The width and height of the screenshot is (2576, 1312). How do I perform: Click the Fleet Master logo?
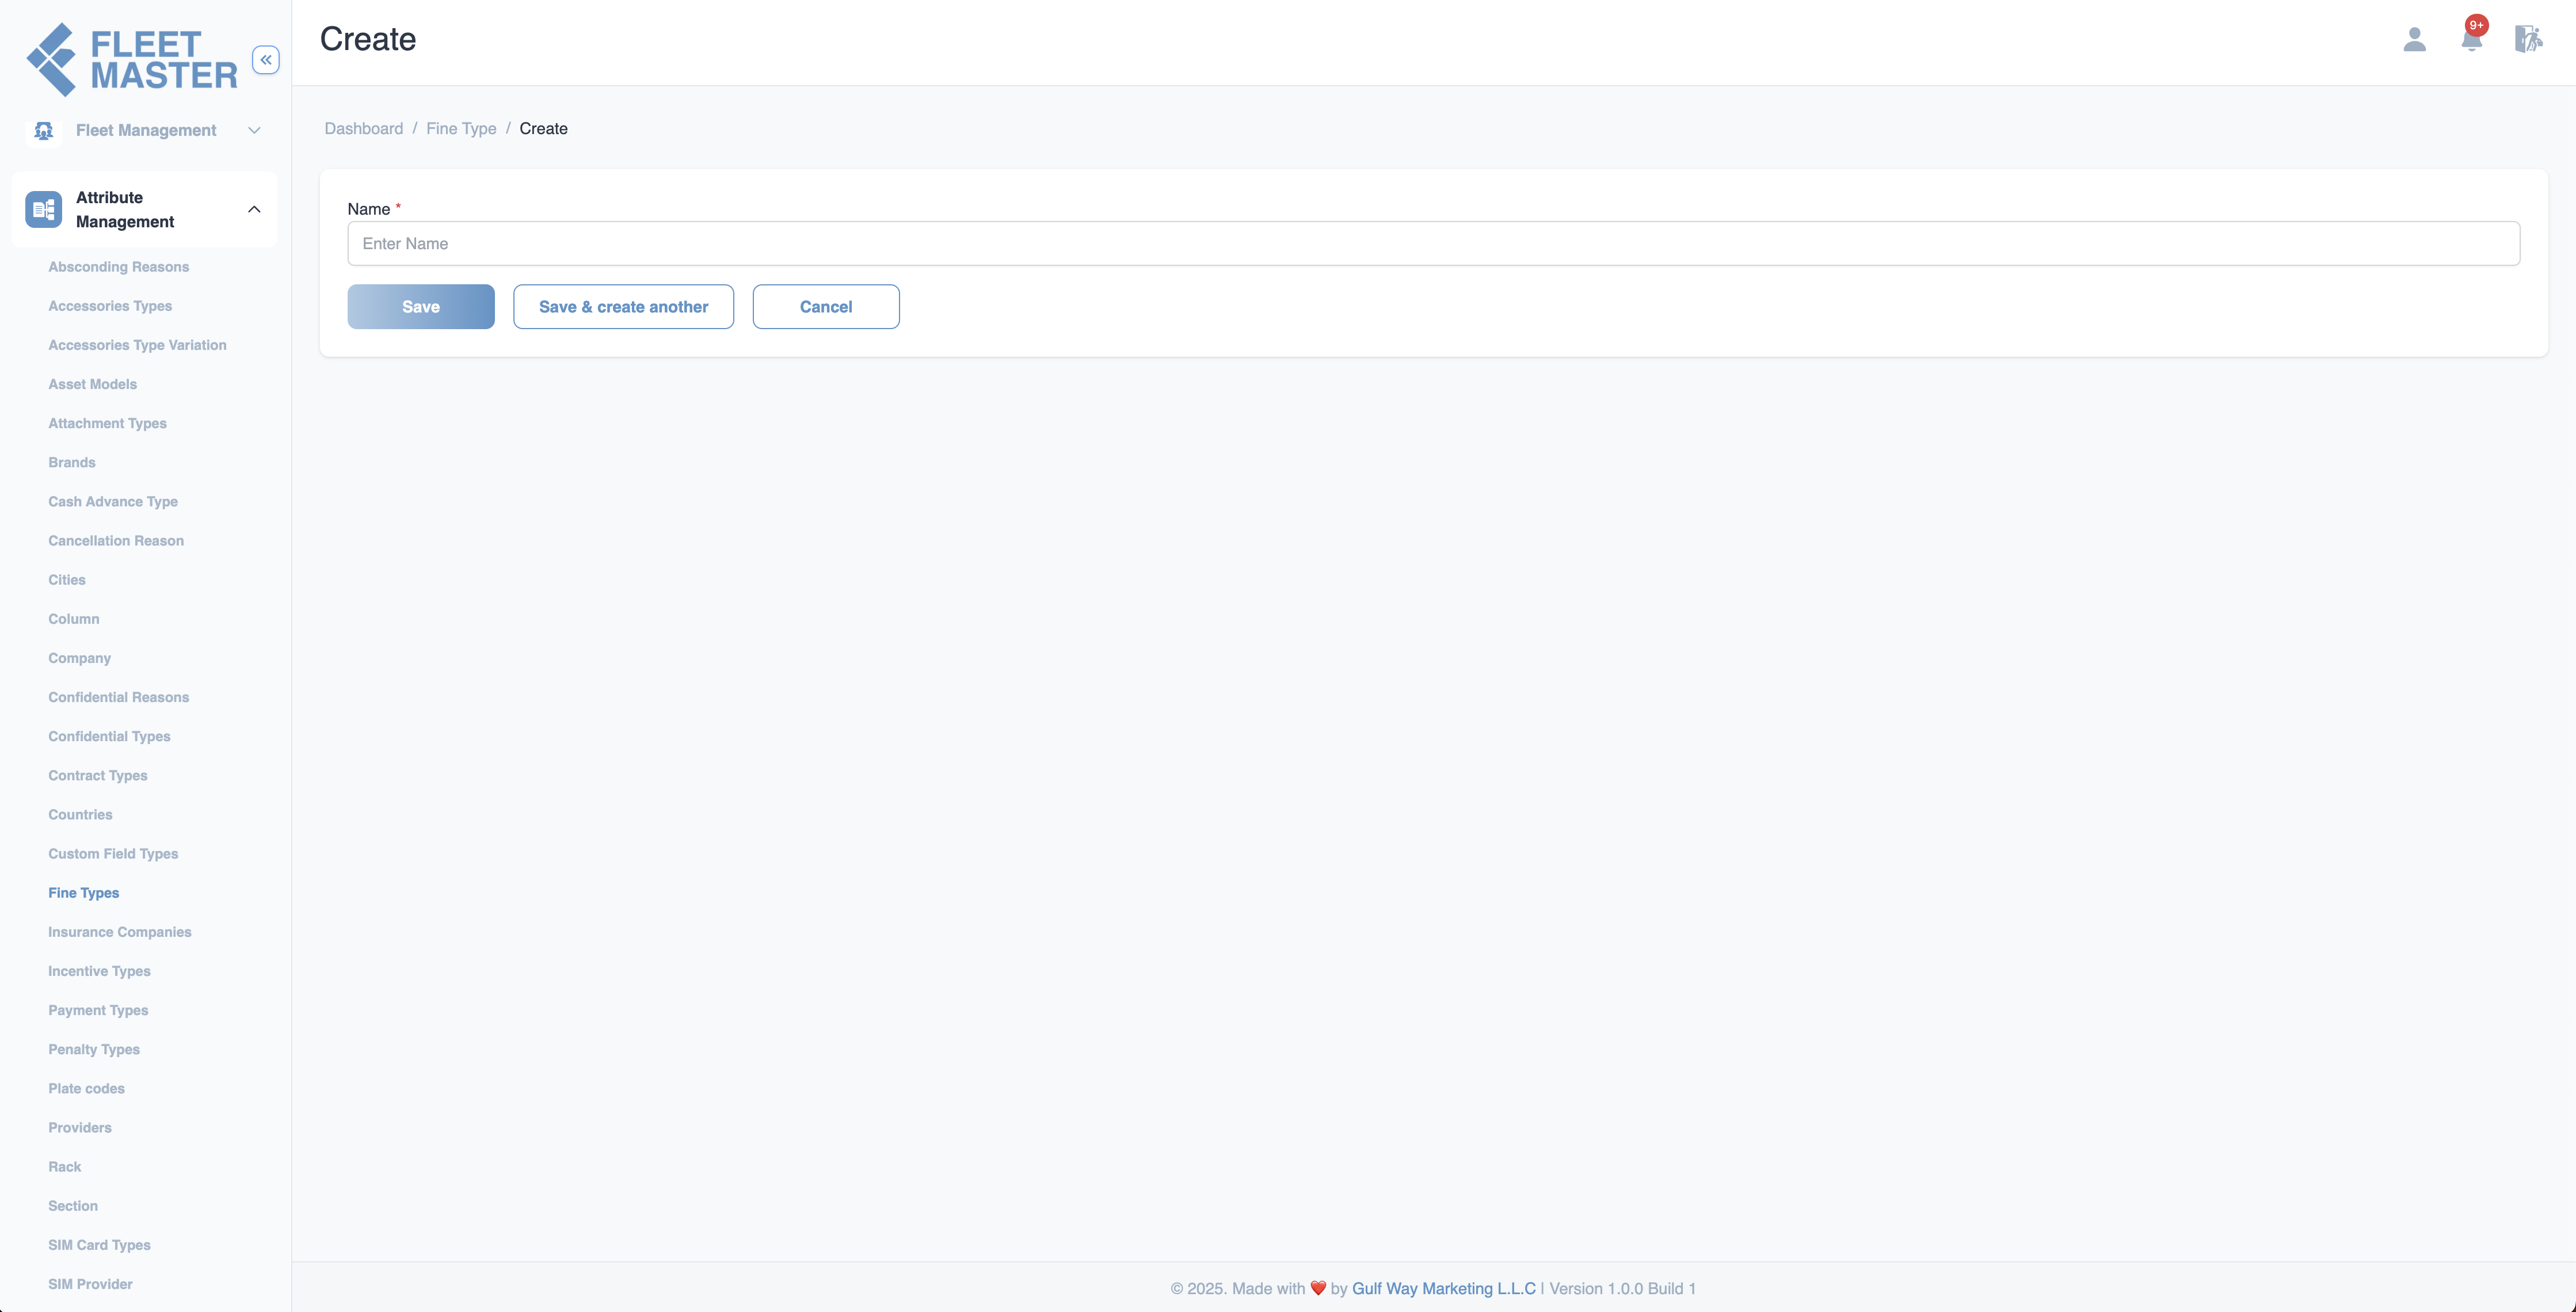[132, 60]
